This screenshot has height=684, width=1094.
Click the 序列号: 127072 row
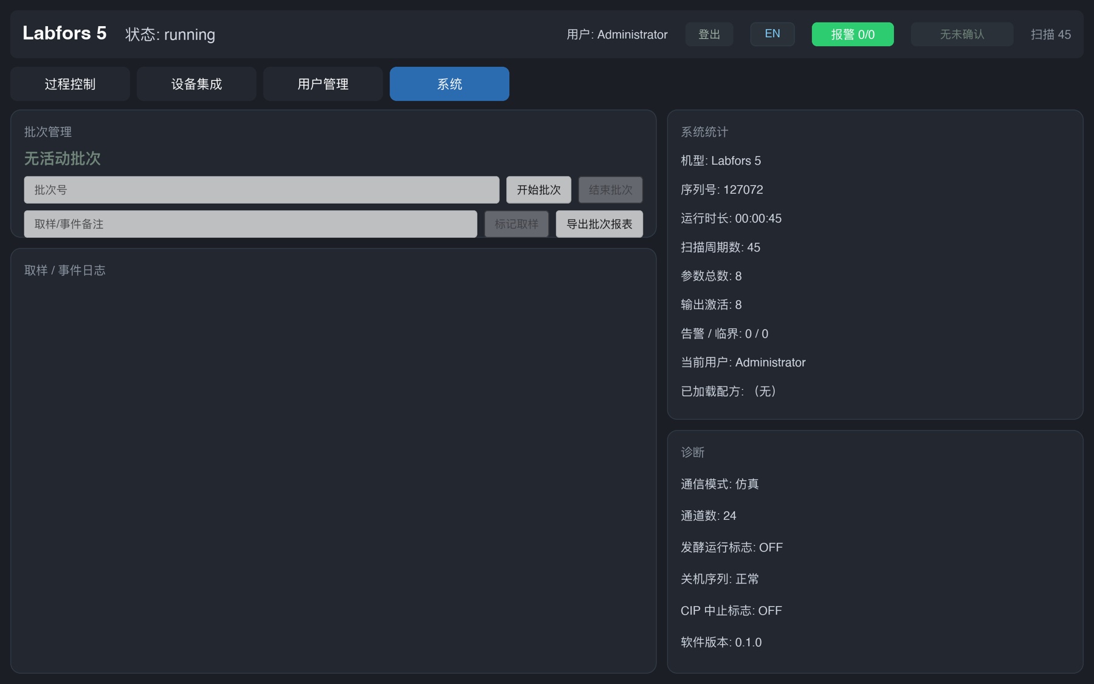click(722, 190)
